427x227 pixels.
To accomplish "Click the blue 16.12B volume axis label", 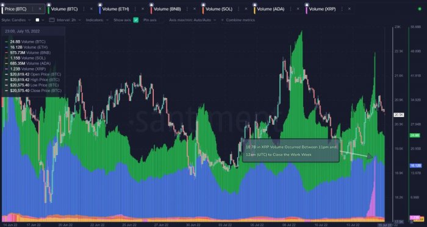I will [415, 165].
